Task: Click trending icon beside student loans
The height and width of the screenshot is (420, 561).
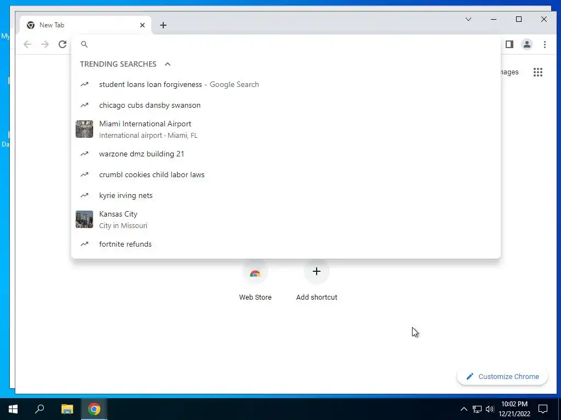Action: point(84,84)
